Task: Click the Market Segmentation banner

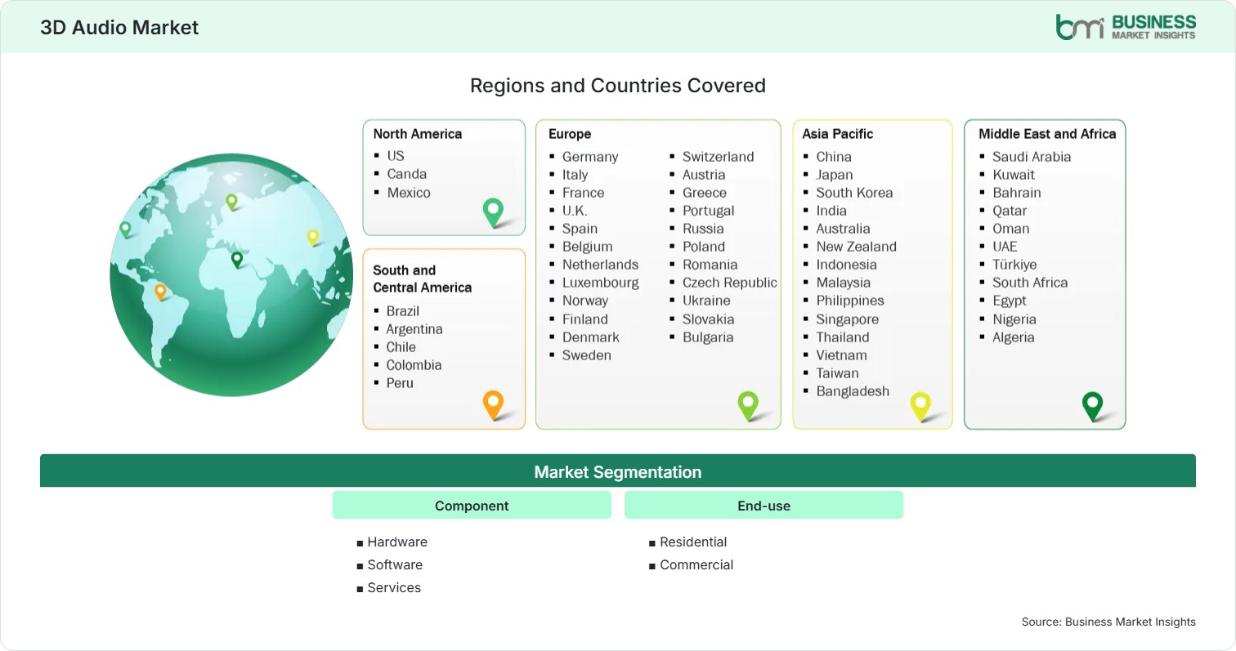Action: pyautogui.click(x=618, y=471)
